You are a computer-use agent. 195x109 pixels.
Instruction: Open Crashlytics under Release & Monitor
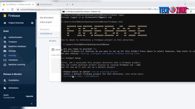(14, 80)
